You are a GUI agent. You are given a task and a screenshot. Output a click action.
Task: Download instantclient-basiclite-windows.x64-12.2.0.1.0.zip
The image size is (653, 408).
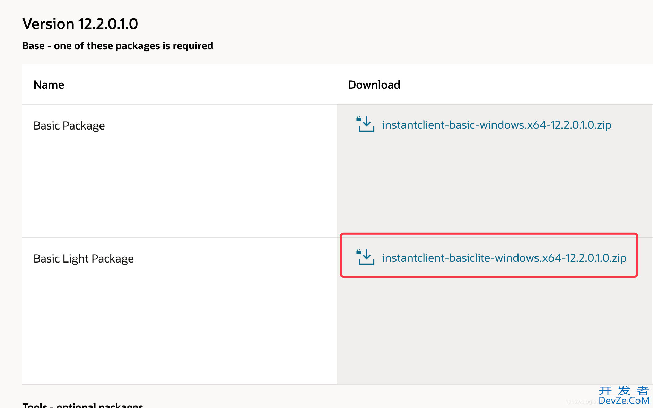504,258
